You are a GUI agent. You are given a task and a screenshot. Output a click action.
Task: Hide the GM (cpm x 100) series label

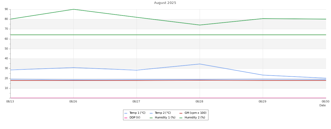[x=195, y=113]
